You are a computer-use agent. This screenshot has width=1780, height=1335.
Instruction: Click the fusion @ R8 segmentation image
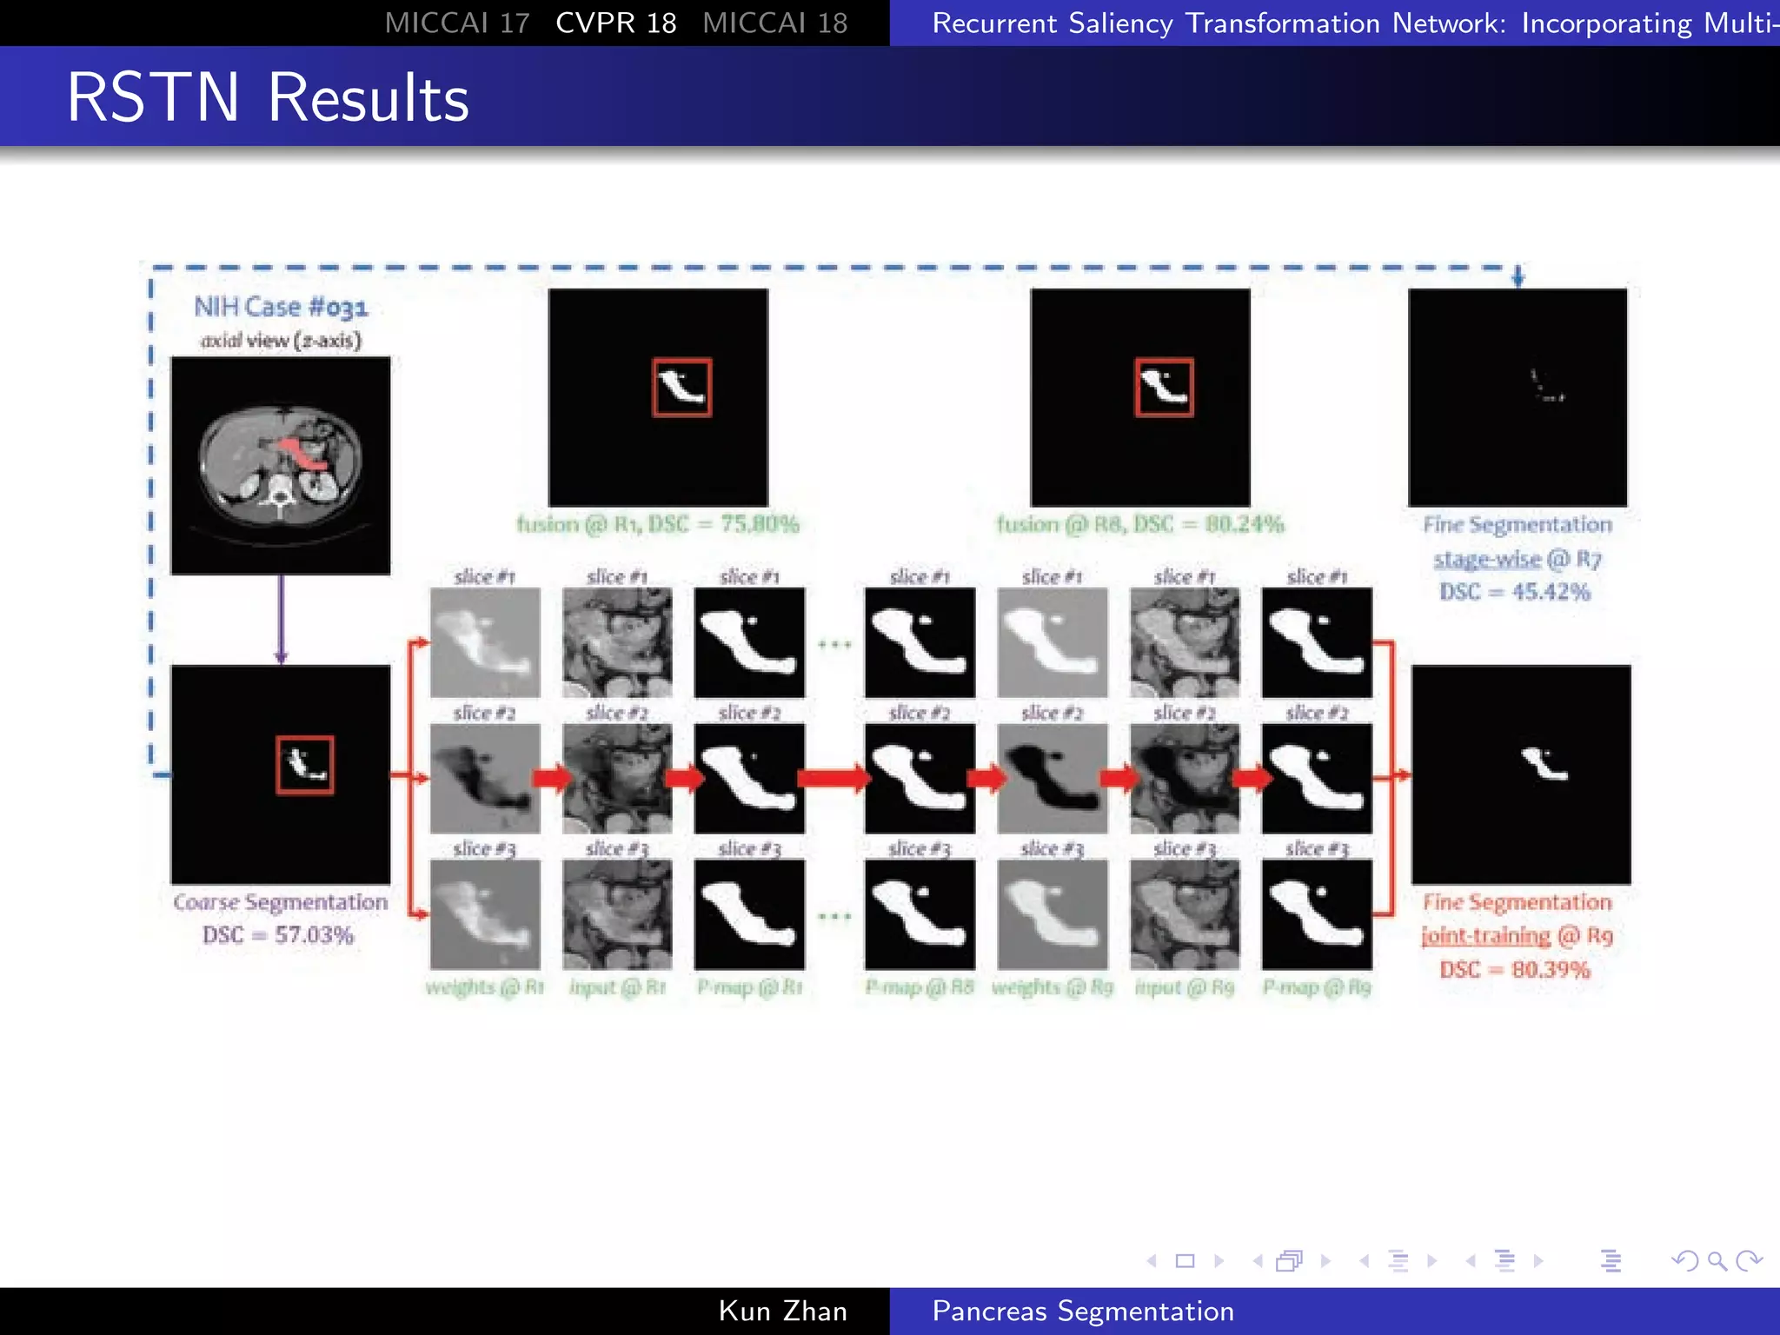[1140, 397]
